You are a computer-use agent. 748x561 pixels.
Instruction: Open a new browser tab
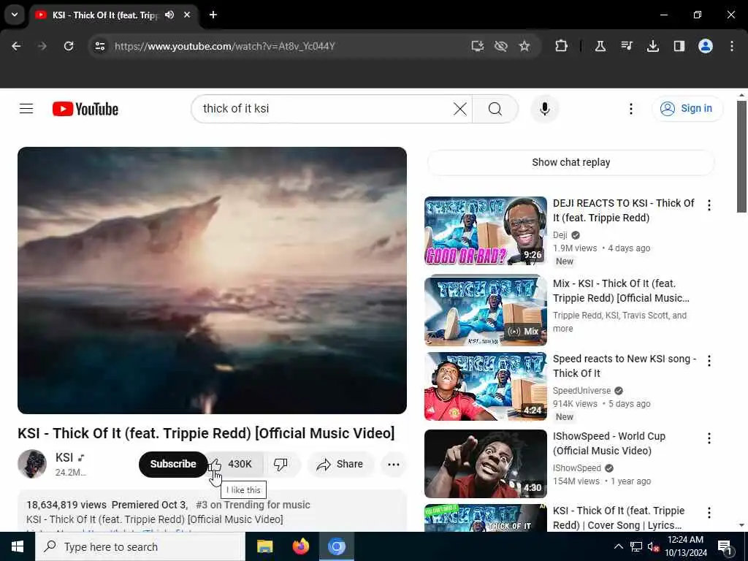click(x=213, y=15)
